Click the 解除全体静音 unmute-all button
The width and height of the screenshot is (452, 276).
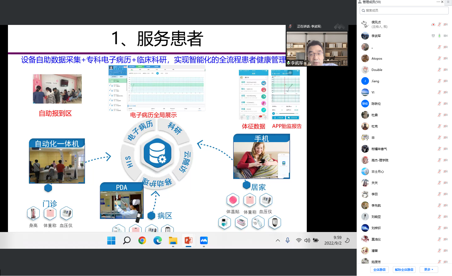click(404, 270)
